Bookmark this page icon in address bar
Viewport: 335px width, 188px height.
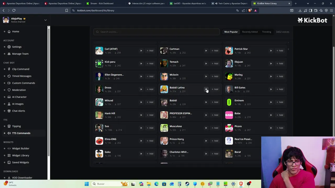pyautogui.click(x=66, y=10)
